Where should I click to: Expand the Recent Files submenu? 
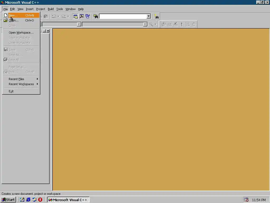21,79
